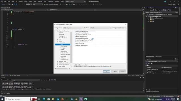Open the Project menu
Viewport: 181px width, 101px height.
tap(21, 1)
